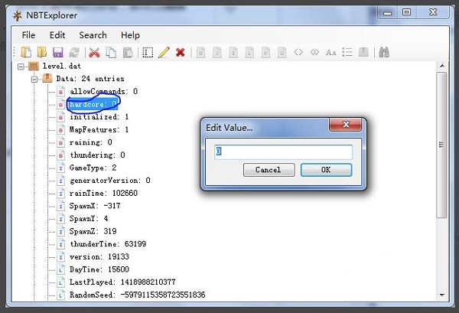Collapse the level.dat tree node
The height and width of the screenshot is (313, 459).
pyautogui.click(x=21, y=67)
